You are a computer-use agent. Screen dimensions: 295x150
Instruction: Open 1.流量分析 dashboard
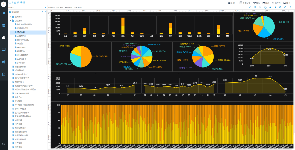19,70
